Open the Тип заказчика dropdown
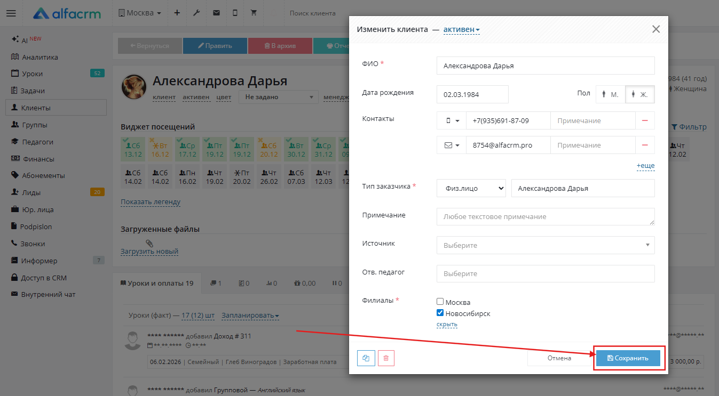Image resolution: width=719 pixels, height=396 pixels. (471, 188)
